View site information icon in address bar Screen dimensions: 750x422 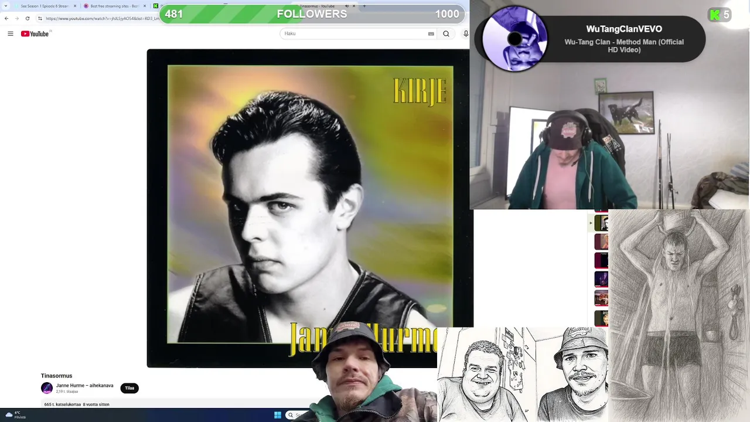pyautogui.click(x=40, y=18)
